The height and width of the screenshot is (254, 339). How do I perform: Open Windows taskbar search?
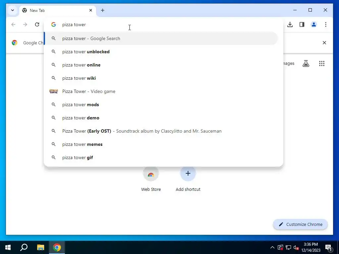click(x=24, y=247)
